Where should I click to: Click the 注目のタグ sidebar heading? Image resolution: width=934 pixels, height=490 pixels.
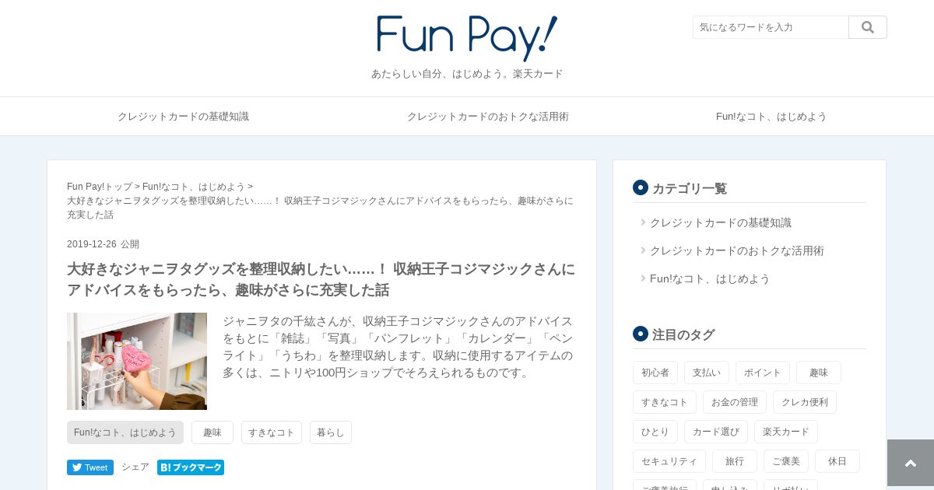click(x=683, y=334)
